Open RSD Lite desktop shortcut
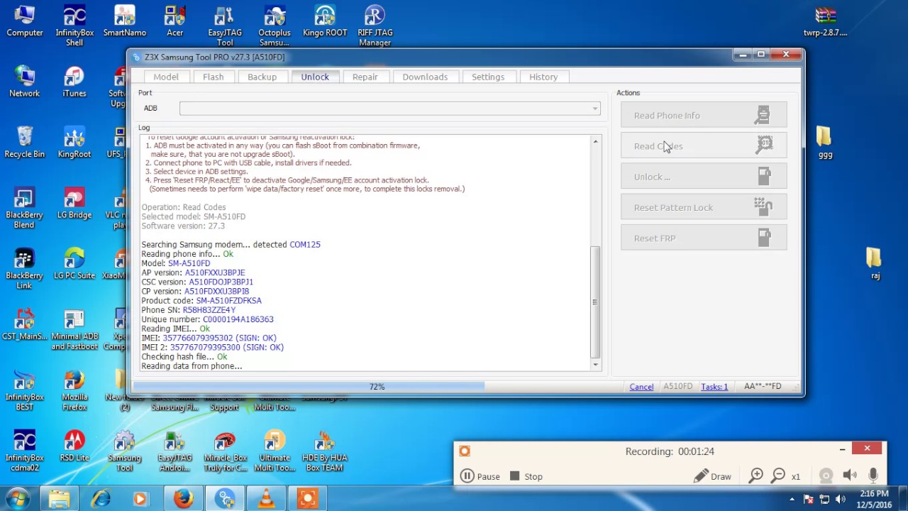Viewport: 908px width, 511px height. pos(74,446)
